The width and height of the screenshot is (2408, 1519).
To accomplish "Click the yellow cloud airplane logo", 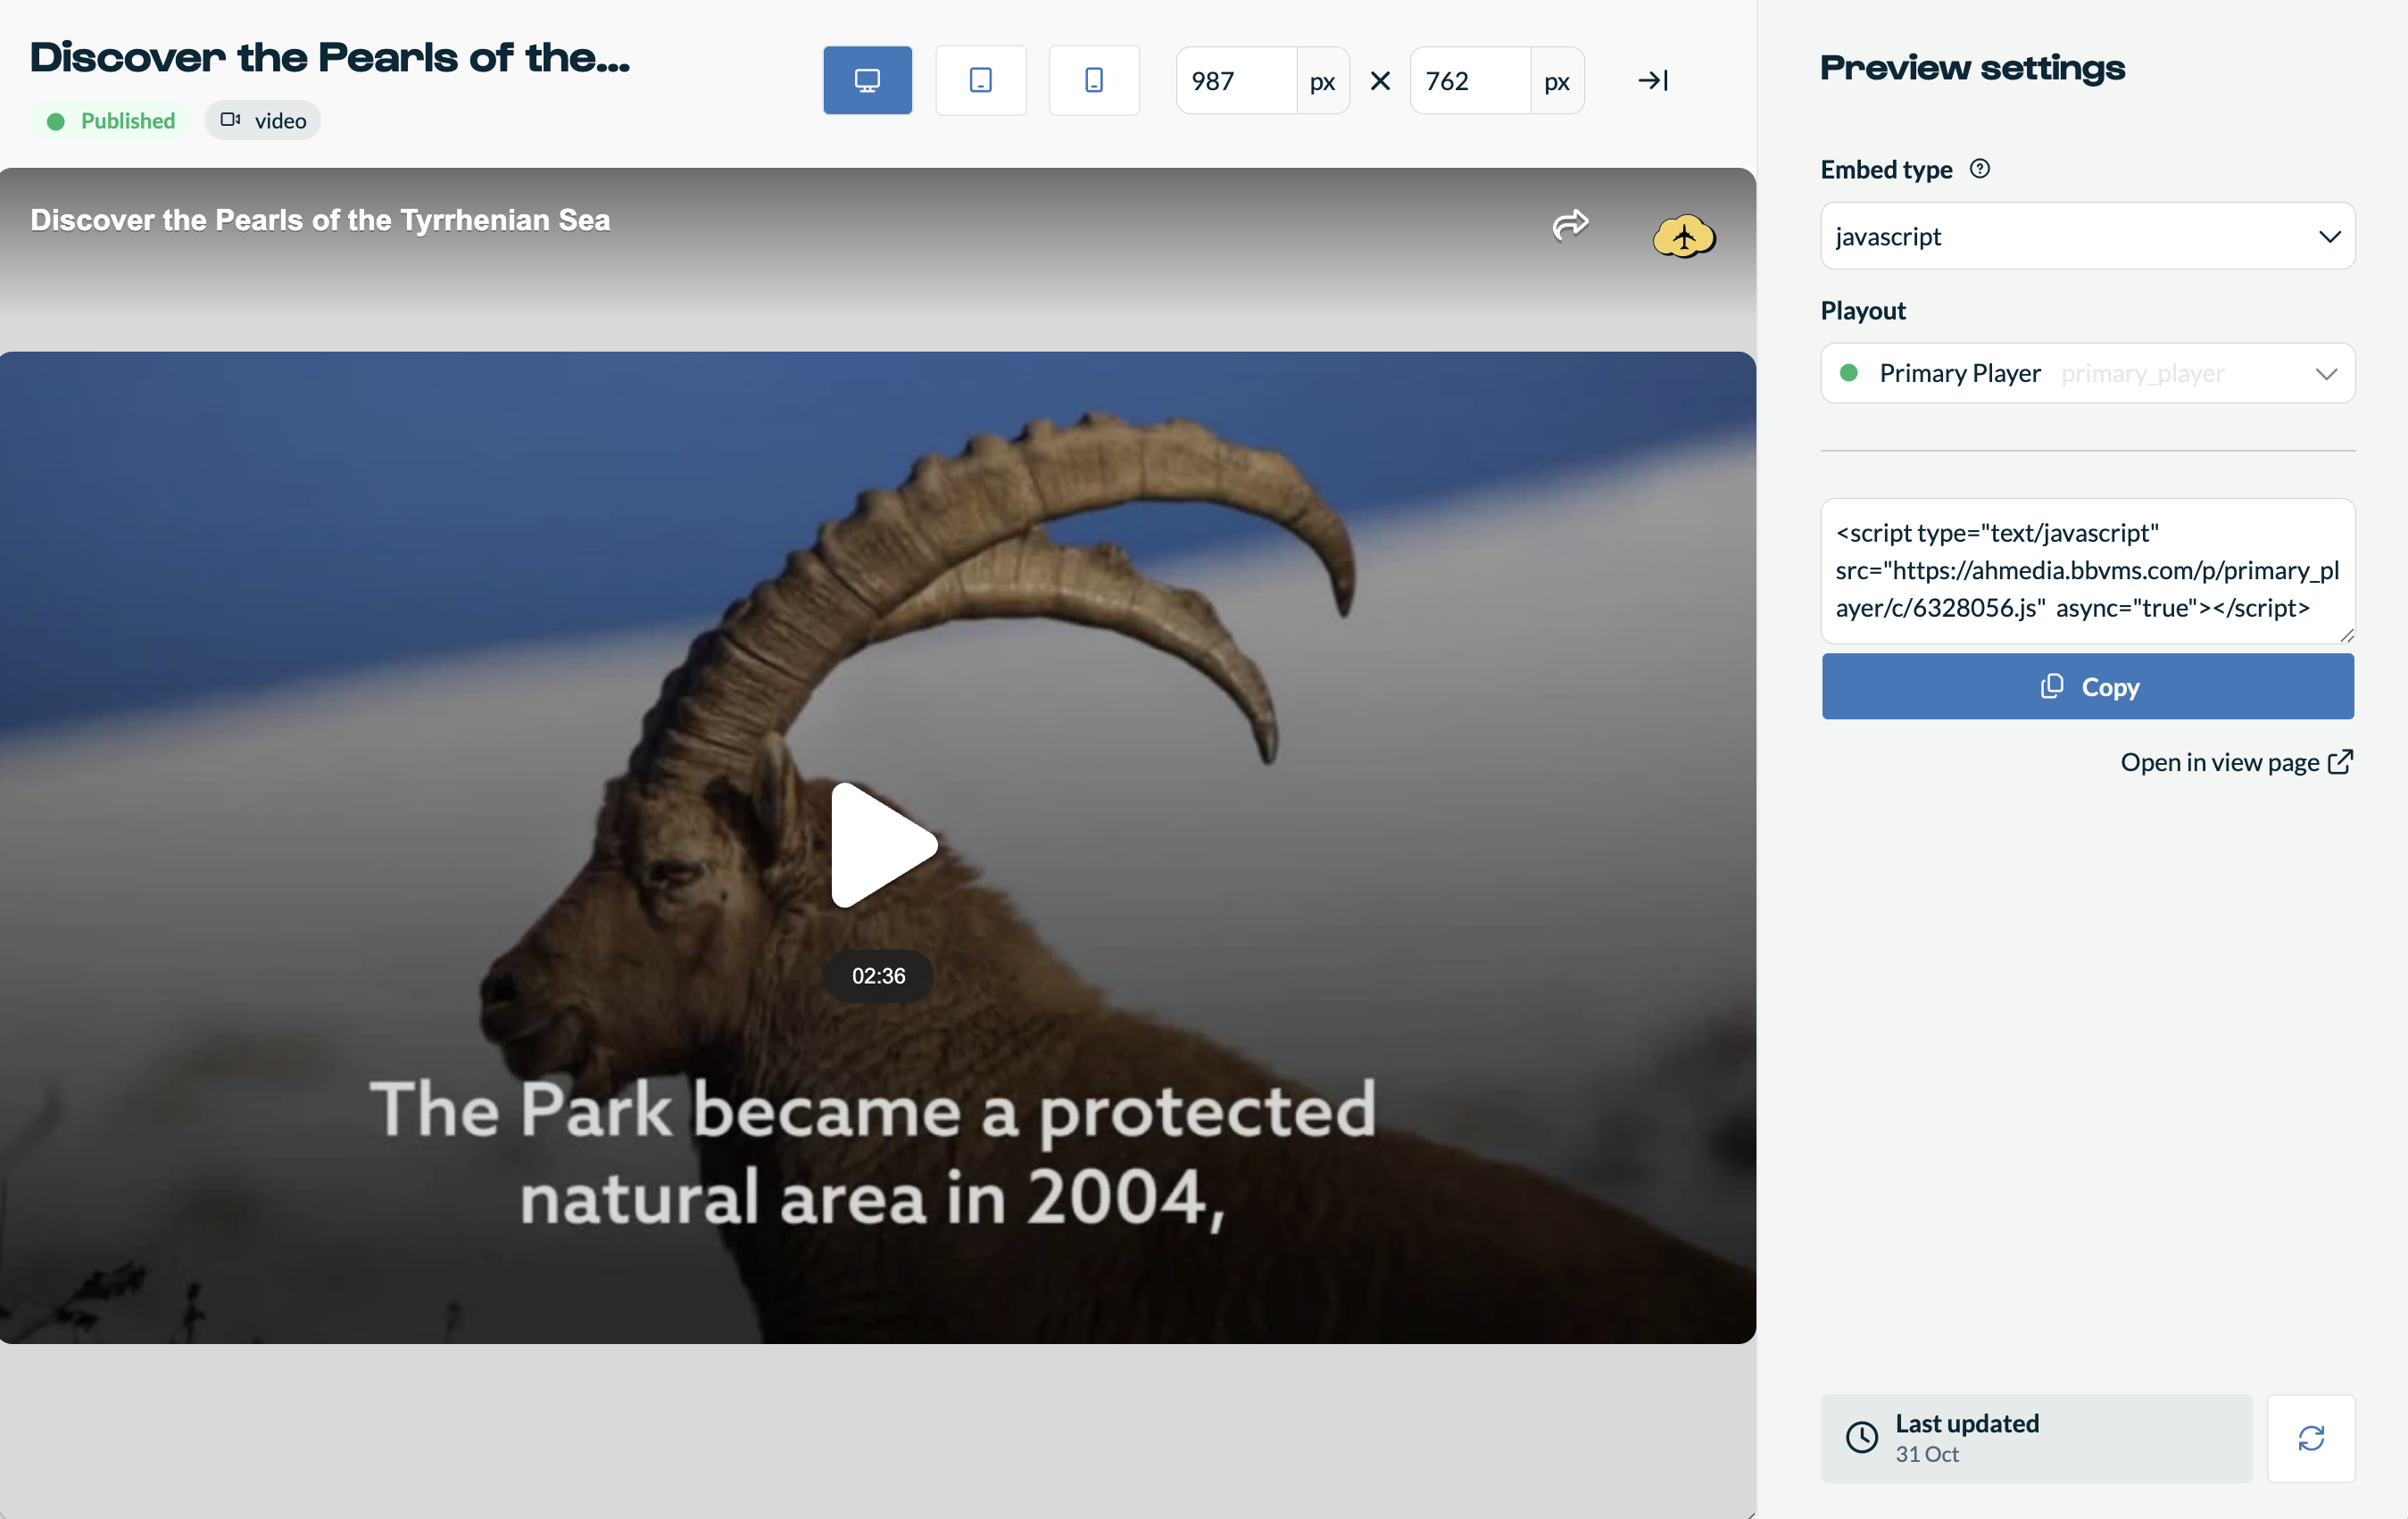I will pos(1684,237).
